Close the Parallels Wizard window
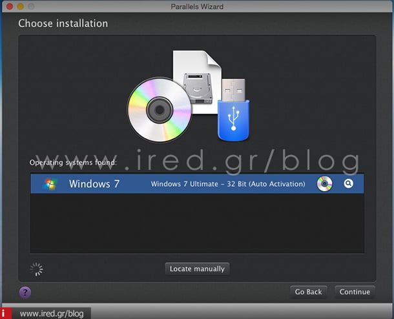394x319 pixels. pos(10,6)
